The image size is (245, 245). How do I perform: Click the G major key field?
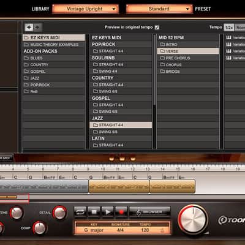(x=94, y=230)
